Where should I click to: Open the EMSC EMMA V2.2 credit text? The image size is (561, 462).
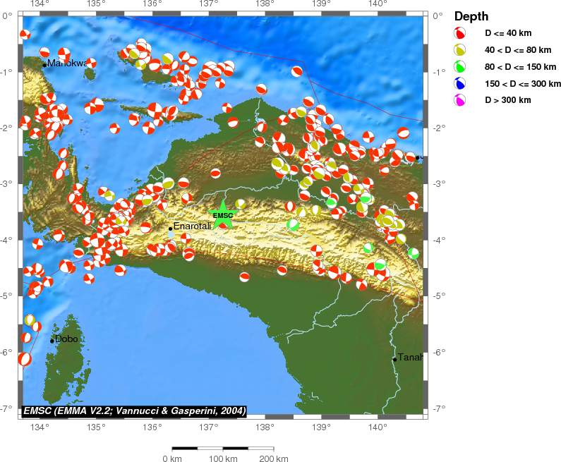pos(134,411)
